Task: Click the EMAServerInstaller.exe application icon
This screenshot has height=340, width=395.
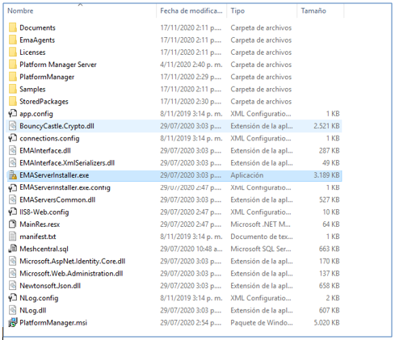Action: click(x=13, y=175)
